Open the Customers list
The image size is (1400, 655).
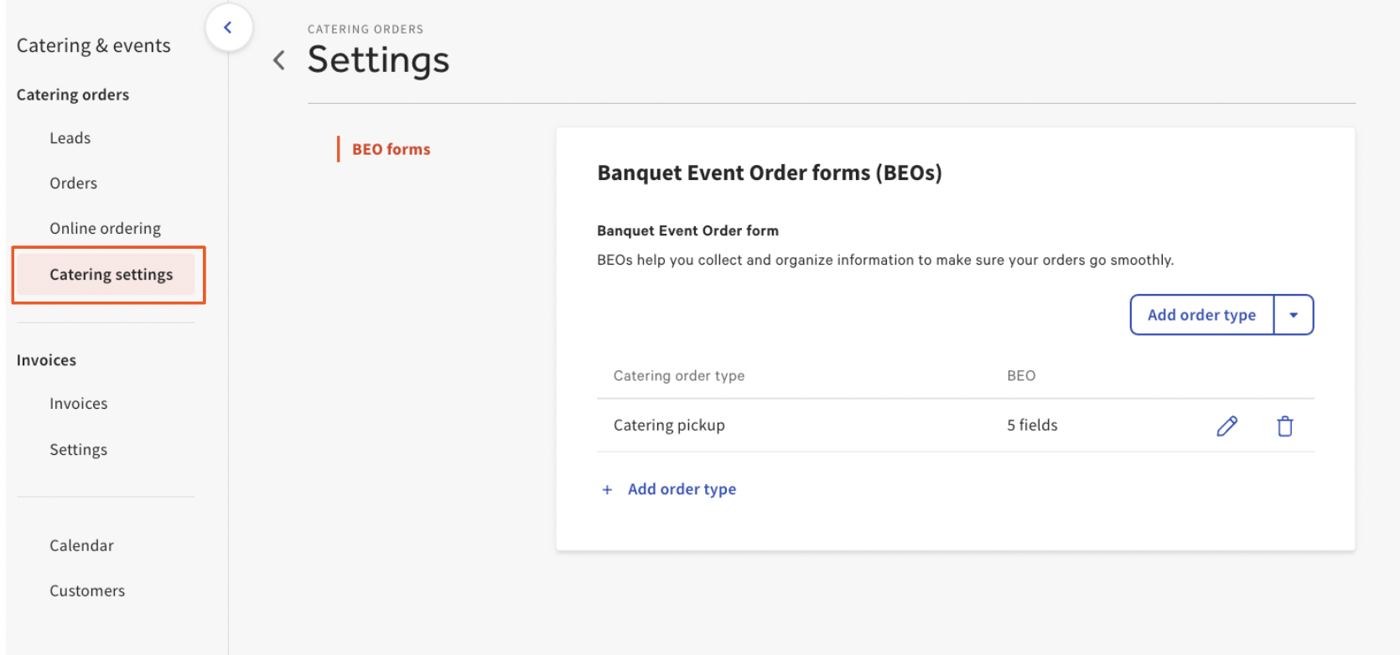pyautogui.click(x=87, y=591)
